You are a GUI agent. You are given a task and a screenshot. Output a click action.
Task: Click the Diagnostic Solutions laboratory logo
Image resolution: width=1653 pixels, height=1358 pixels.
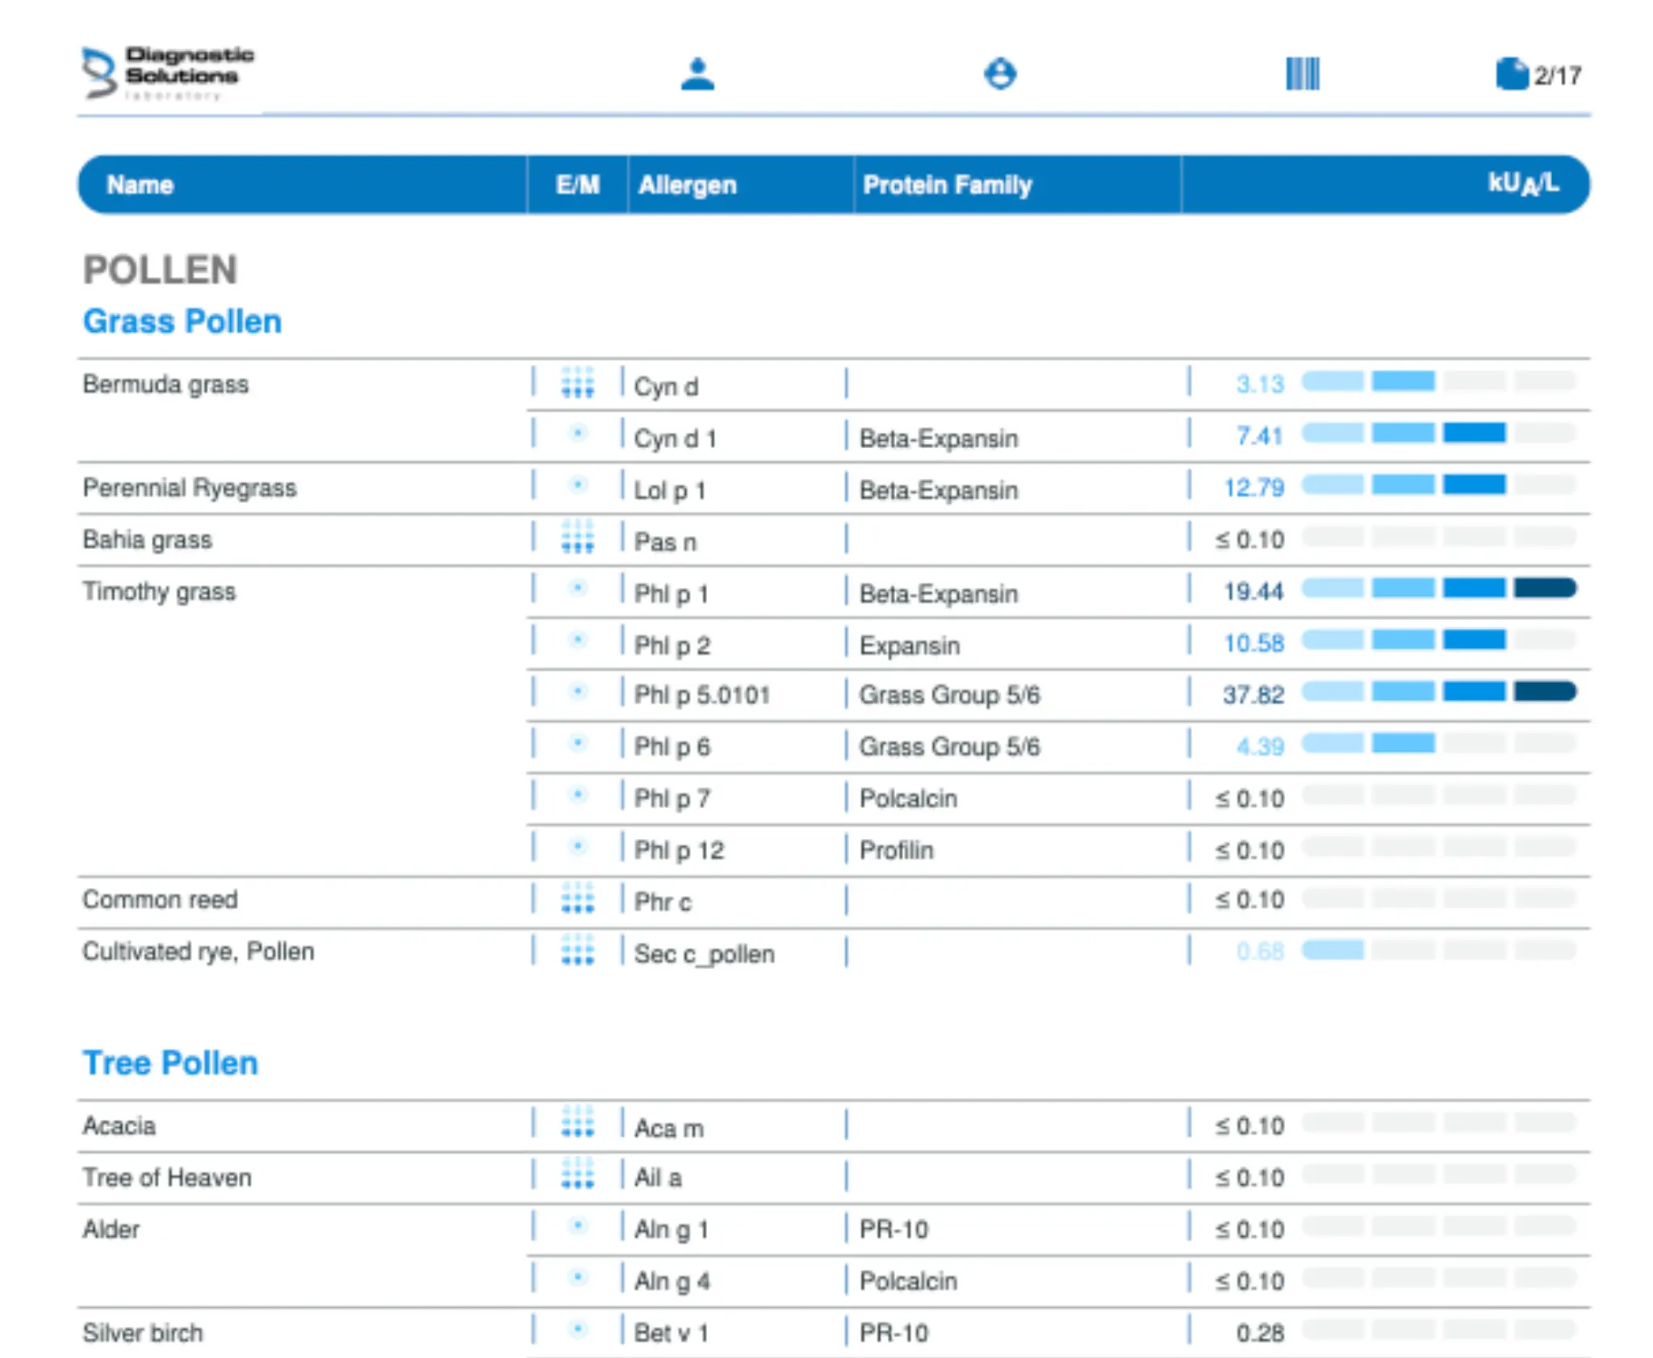click(x=168, y=73)
